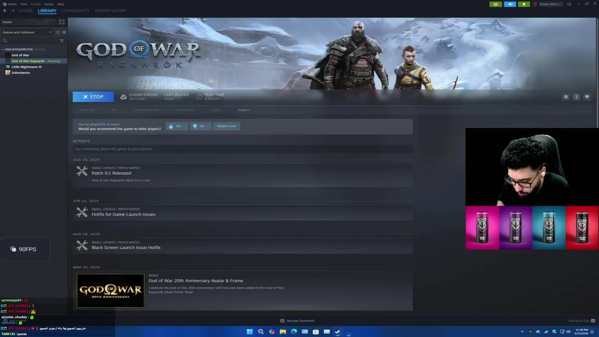599x337 pixels.
Task: Add the game to favorites with the heart icon
Action: click(x=587, y=97)
